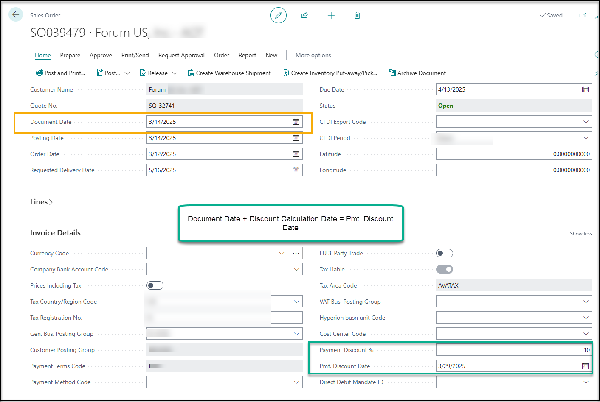Select the Home tab
Viewport: 600px width, 402px height.
[x=43, y=55]
